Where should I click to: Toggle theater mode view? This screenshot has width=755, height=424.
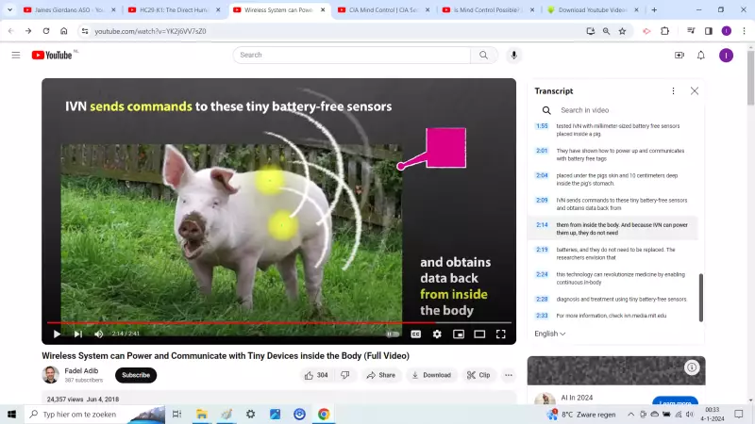479,334
